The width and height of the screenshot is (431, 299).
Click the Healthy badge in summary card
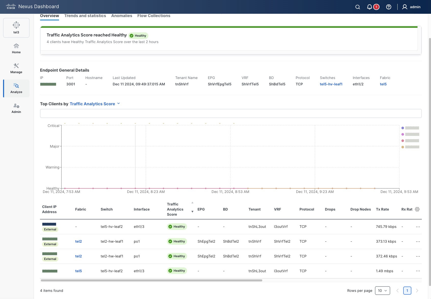click(x=138, y=36)
